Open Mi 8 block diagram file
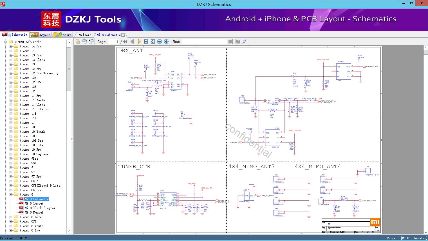 click(40, 208)
